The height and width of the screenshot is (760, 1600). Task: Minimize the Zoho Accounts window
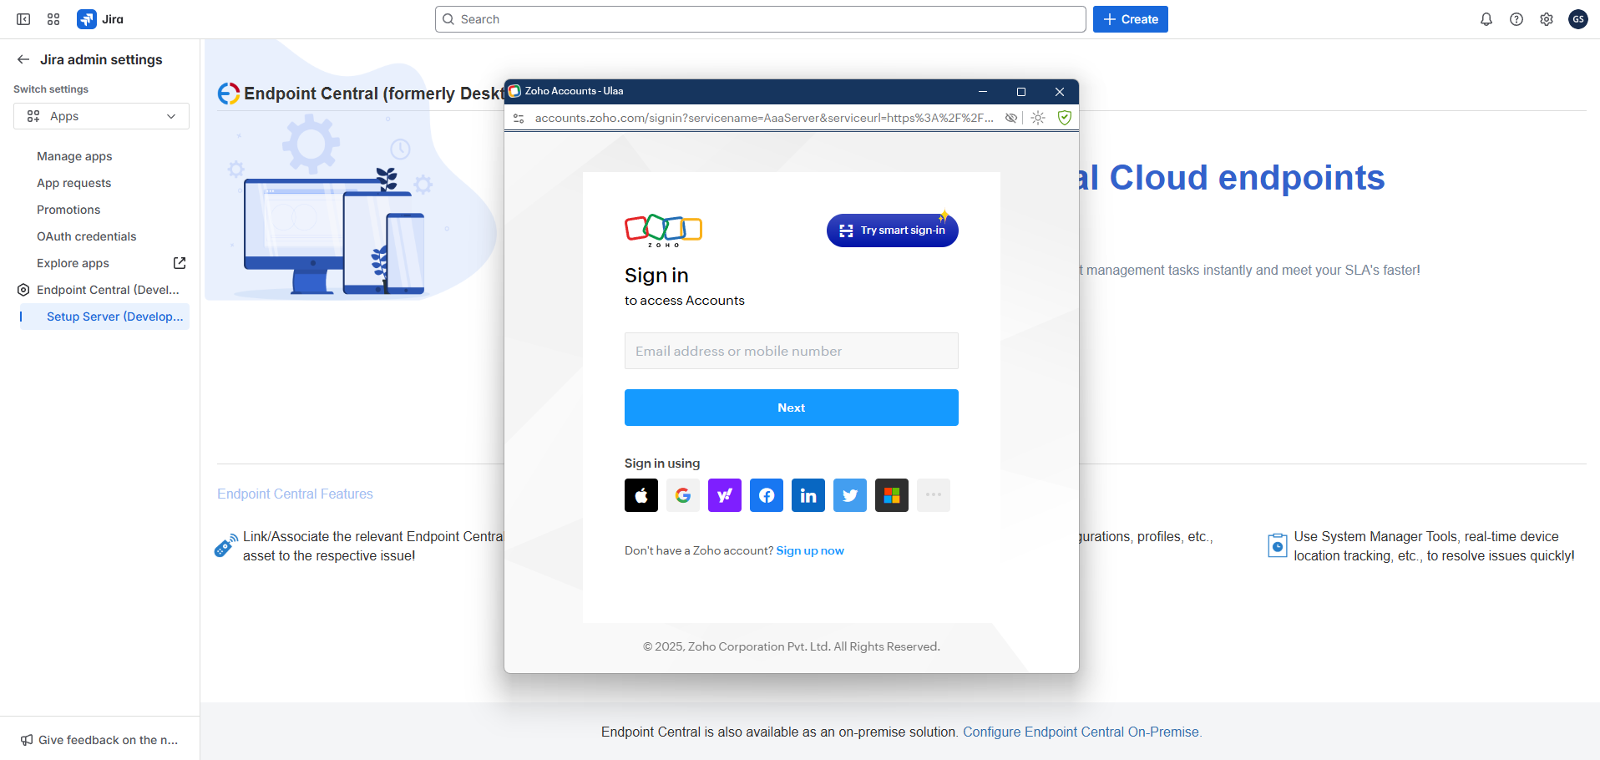pos(983,91)
